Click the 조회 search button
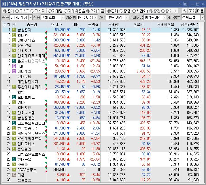The height and width of the screenshot is (185, 206). [x=192, y=11]
